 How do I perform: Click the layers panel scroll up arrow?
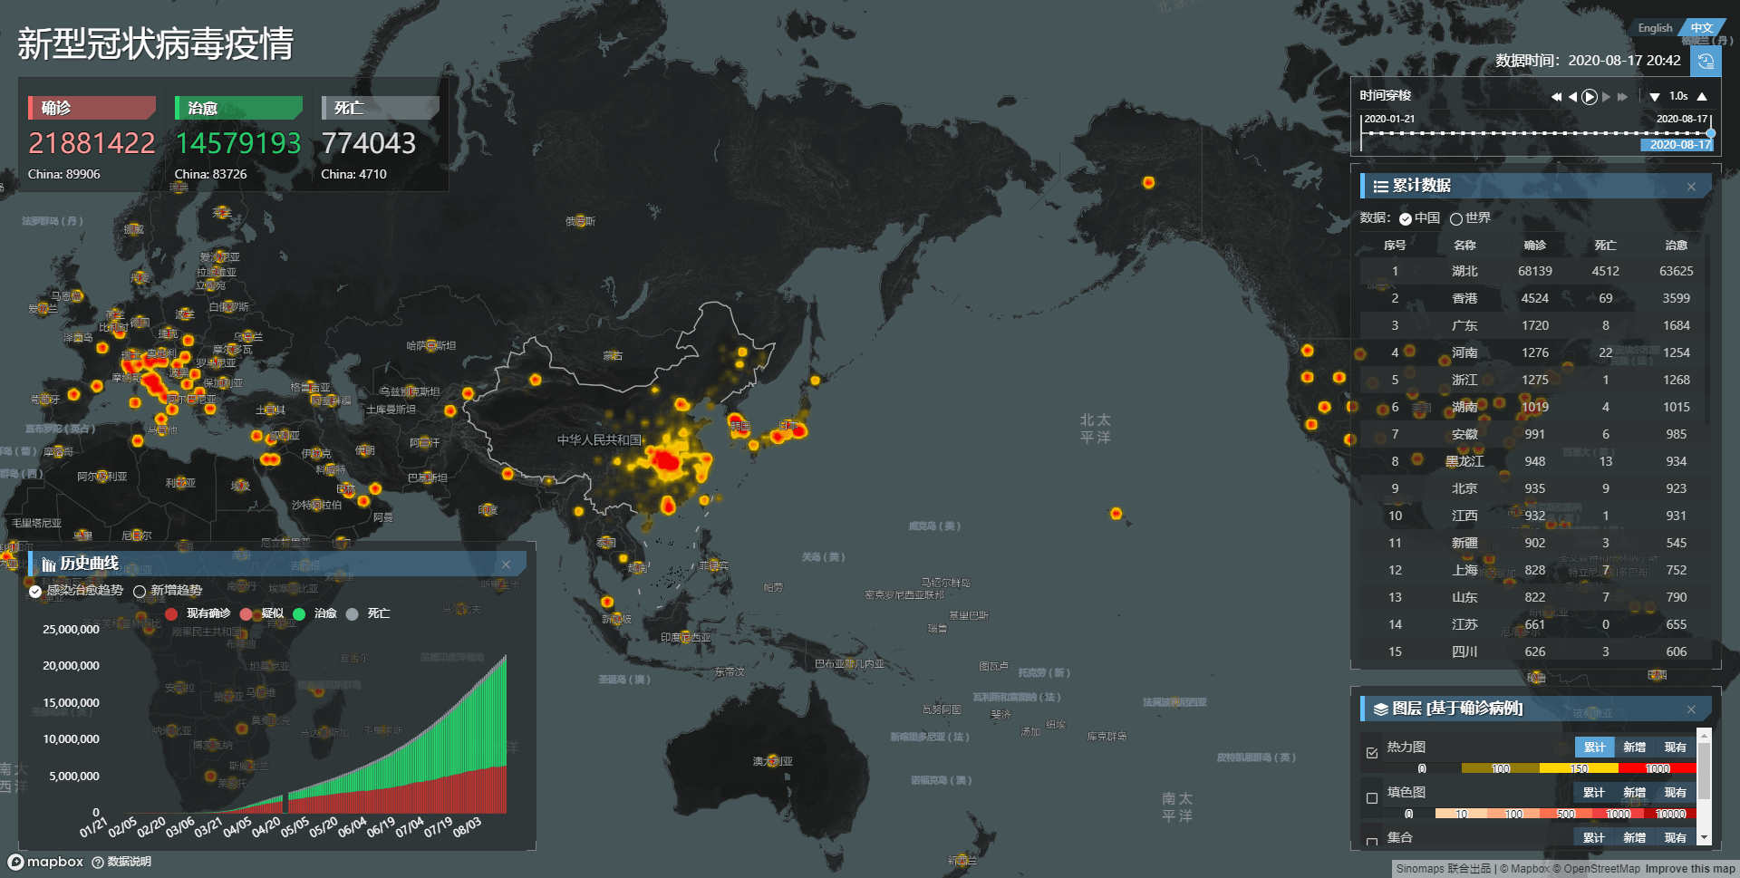click(1704, 734)
